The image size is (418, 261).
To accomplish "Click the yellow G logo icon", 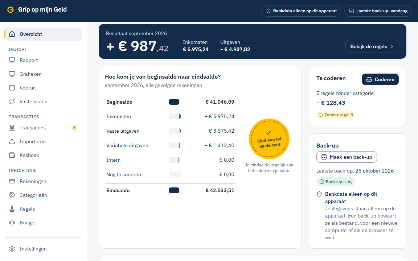I will (11, 10).
